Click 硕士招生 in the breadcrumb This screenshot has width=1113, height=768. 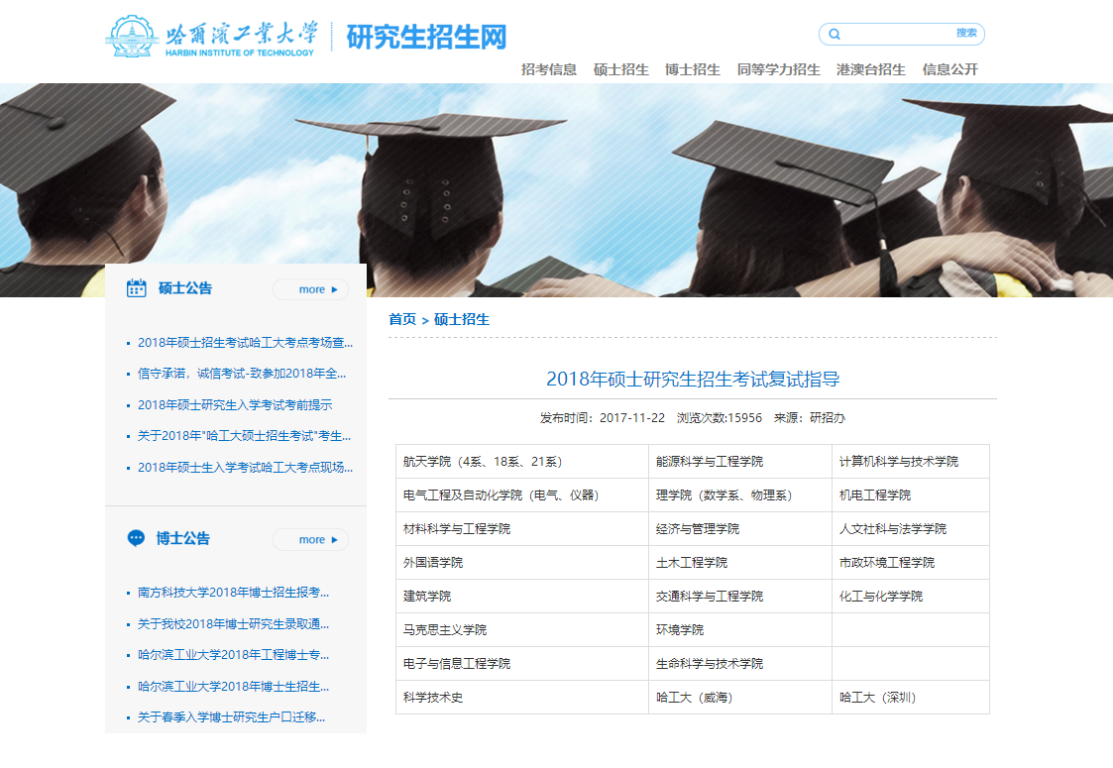coord(462,319)
